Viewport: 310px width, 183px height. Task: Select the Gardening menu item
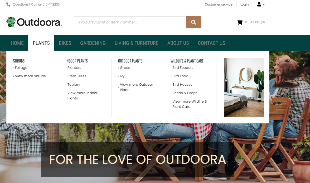pos(93,43)
